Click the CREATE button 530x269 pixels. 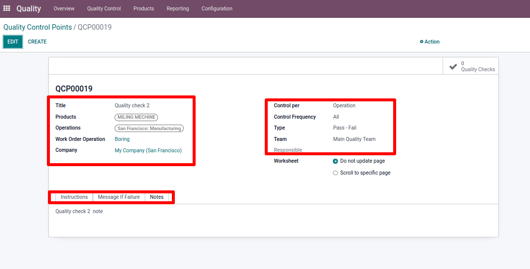[37, 42]
